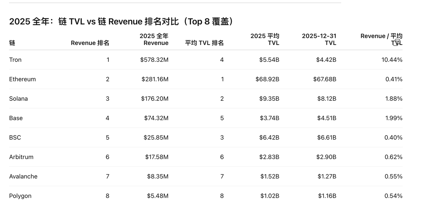Image resolution: width=422 pixels, height=210 pixels.
Task: Click the Revenue / 平均 TVL header text
Action: pyautogui.click(x=382, y=39)
